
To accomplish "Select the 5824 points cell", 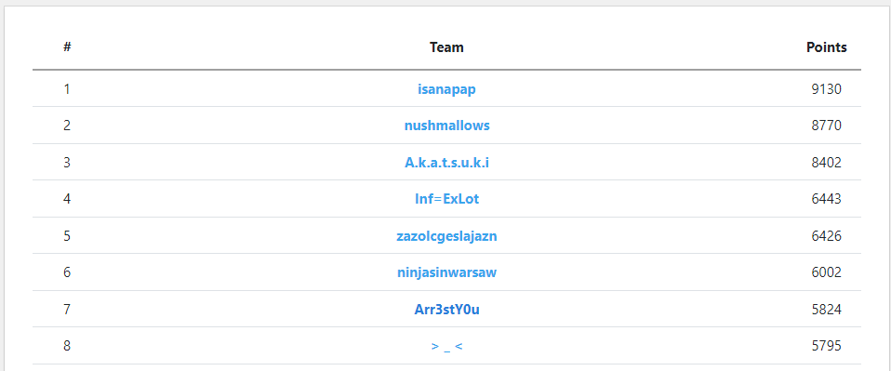I will pos(826,309).
